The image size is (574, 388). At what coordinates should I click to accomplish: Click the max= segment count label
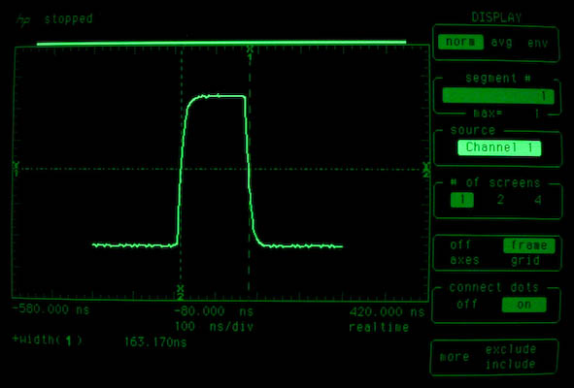tap(488, 113)
